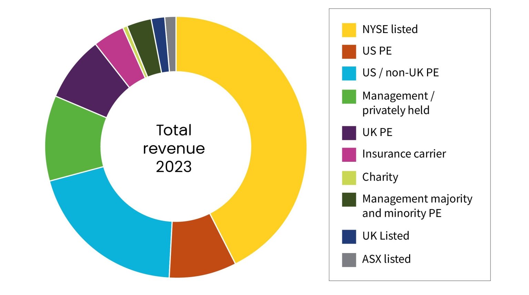
Task: Select the purple UK PE legend swatch
Action: coord(349,133)
